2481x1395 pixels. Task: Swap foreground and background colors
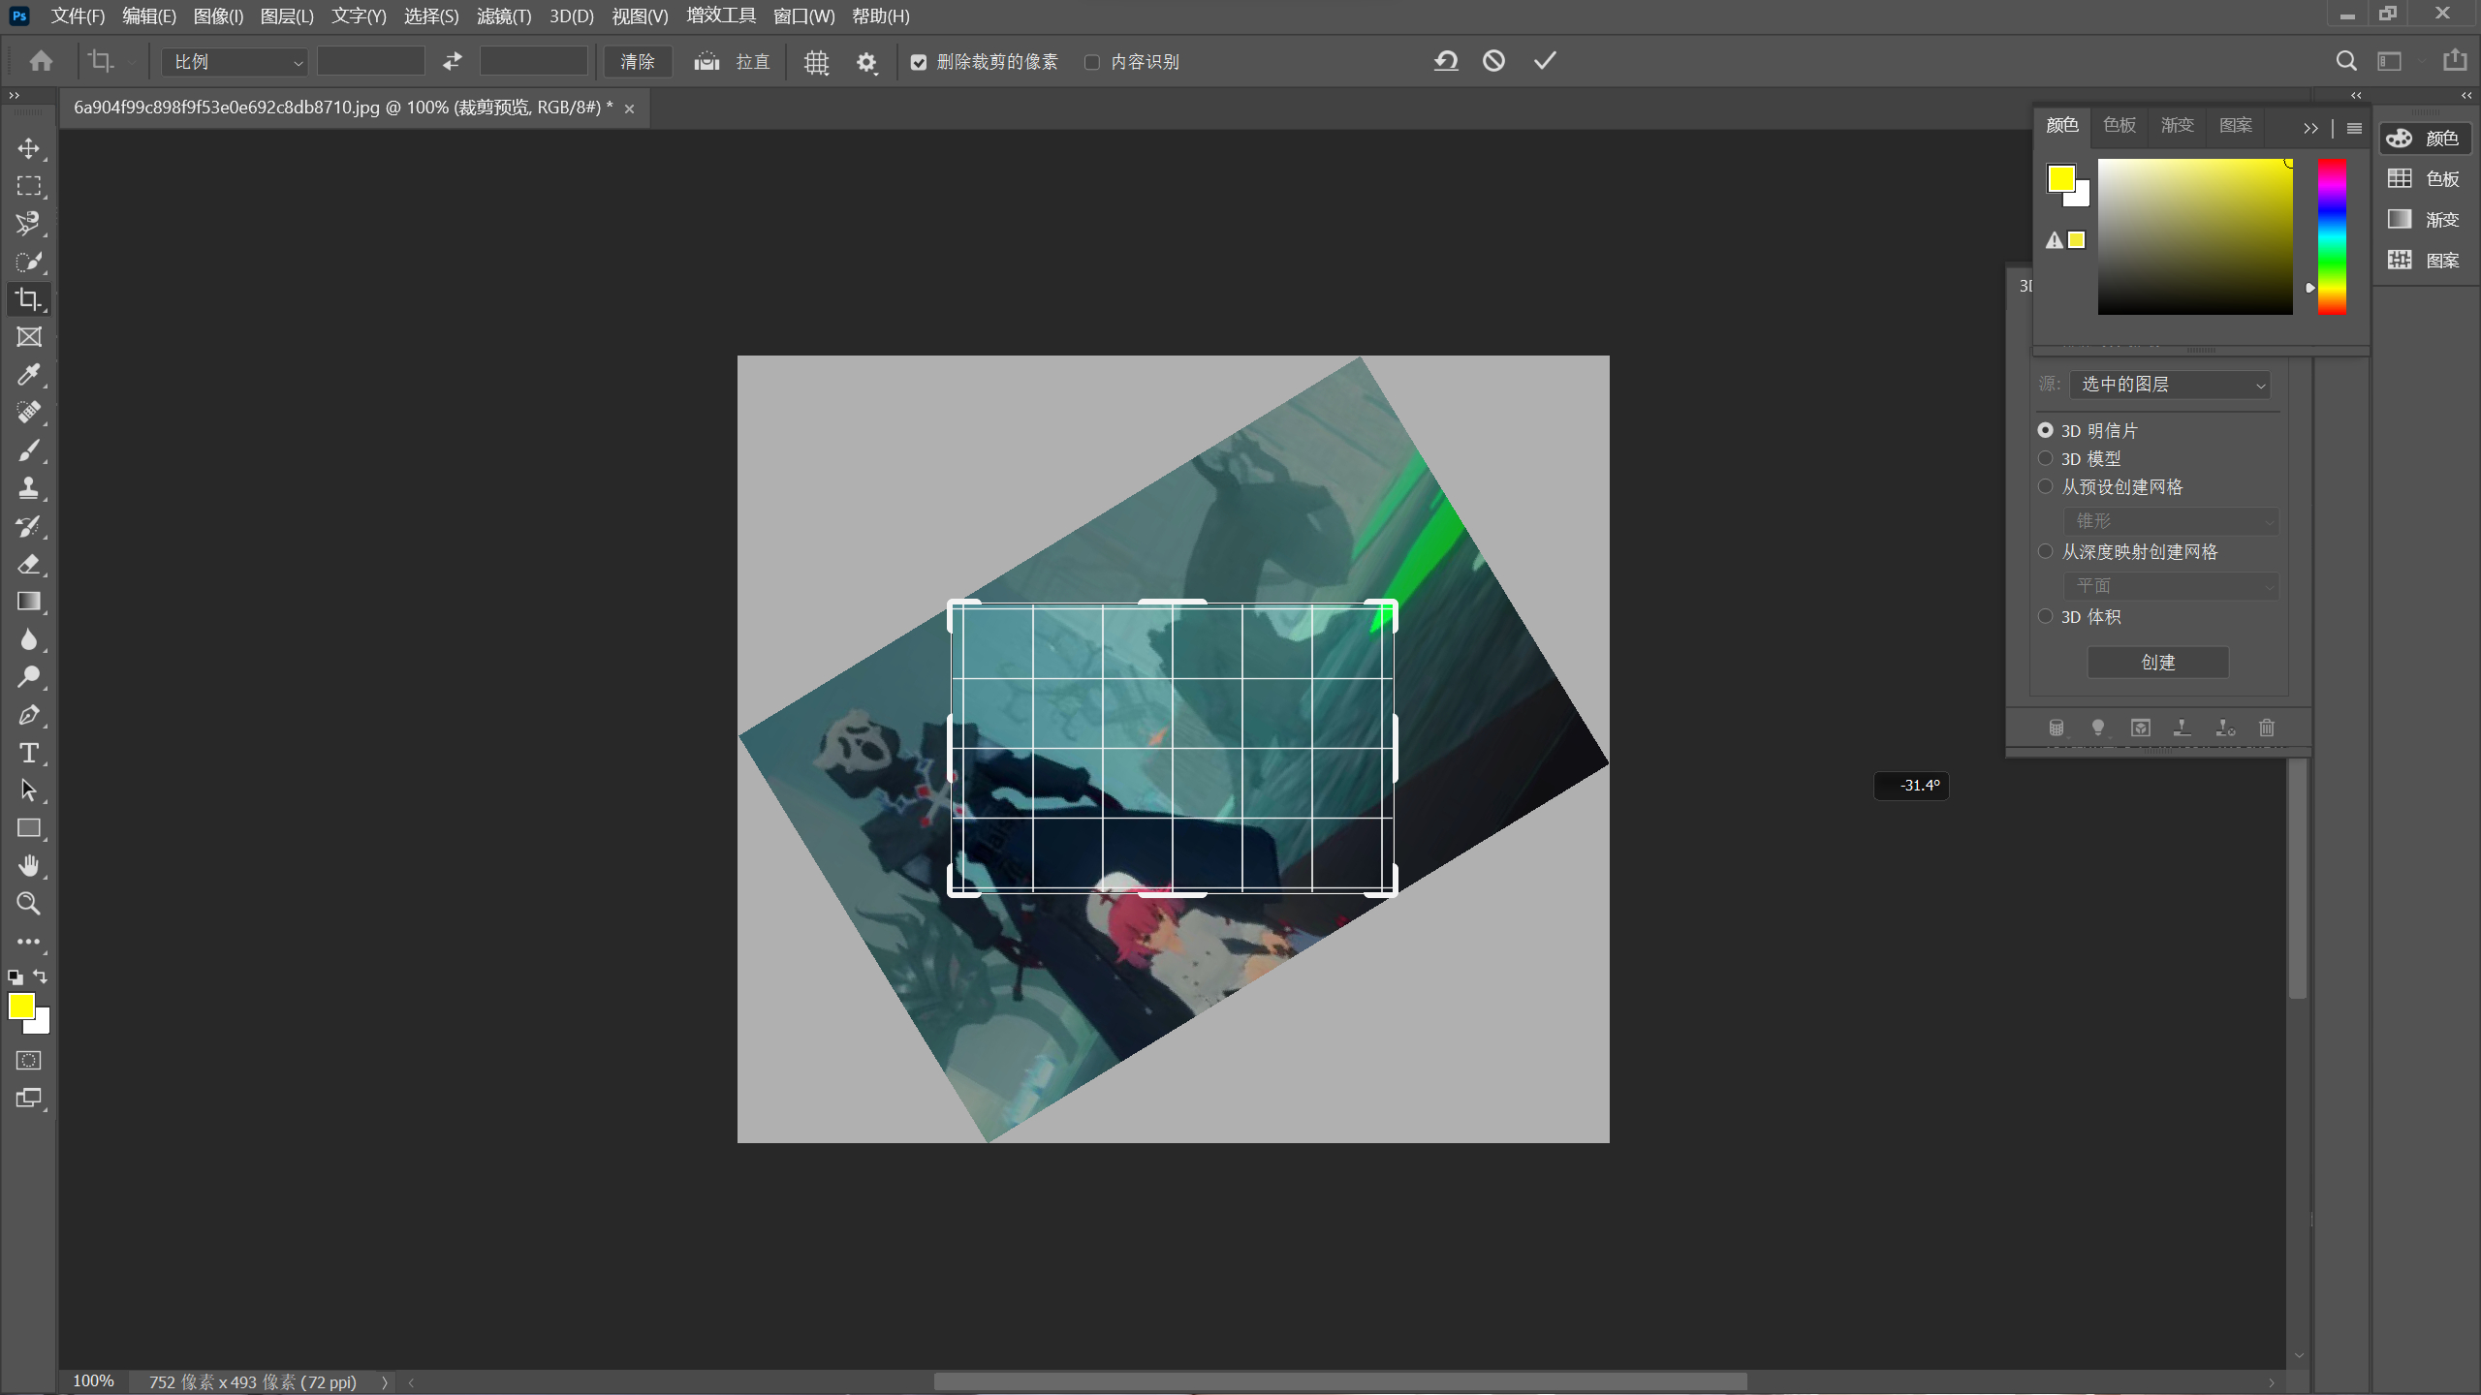tap(40, 976)
